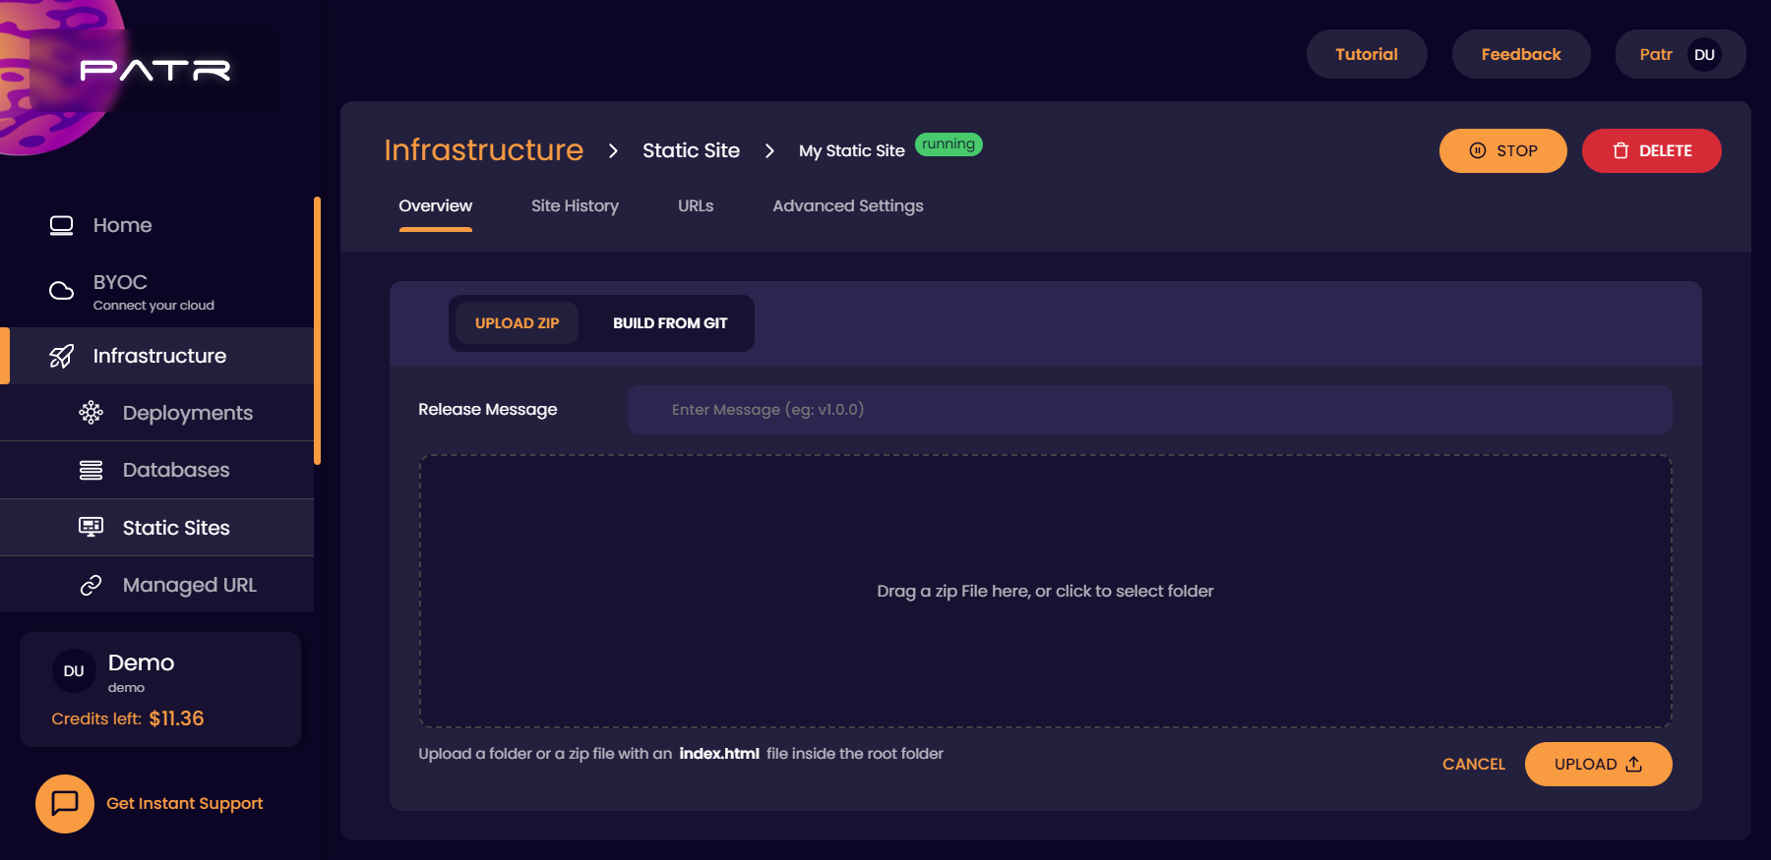Click the Release Message input field
The height and width of the screenshot is (860, 1771).
click(1150, 410)
